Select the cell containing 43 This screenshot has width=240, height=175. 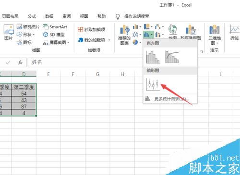(x=24, y=100)
